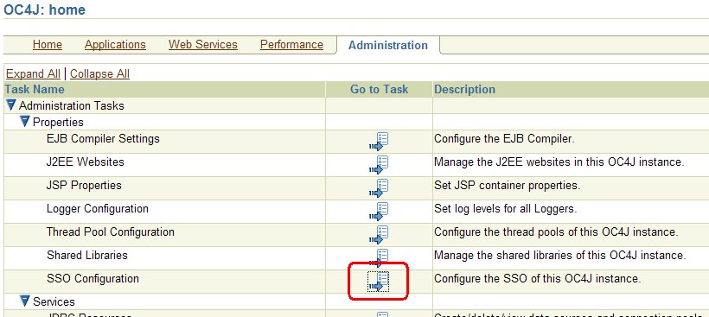Collapse the Administration Tasks node
The height and width of the screenshot is (317, 709).
11,105
